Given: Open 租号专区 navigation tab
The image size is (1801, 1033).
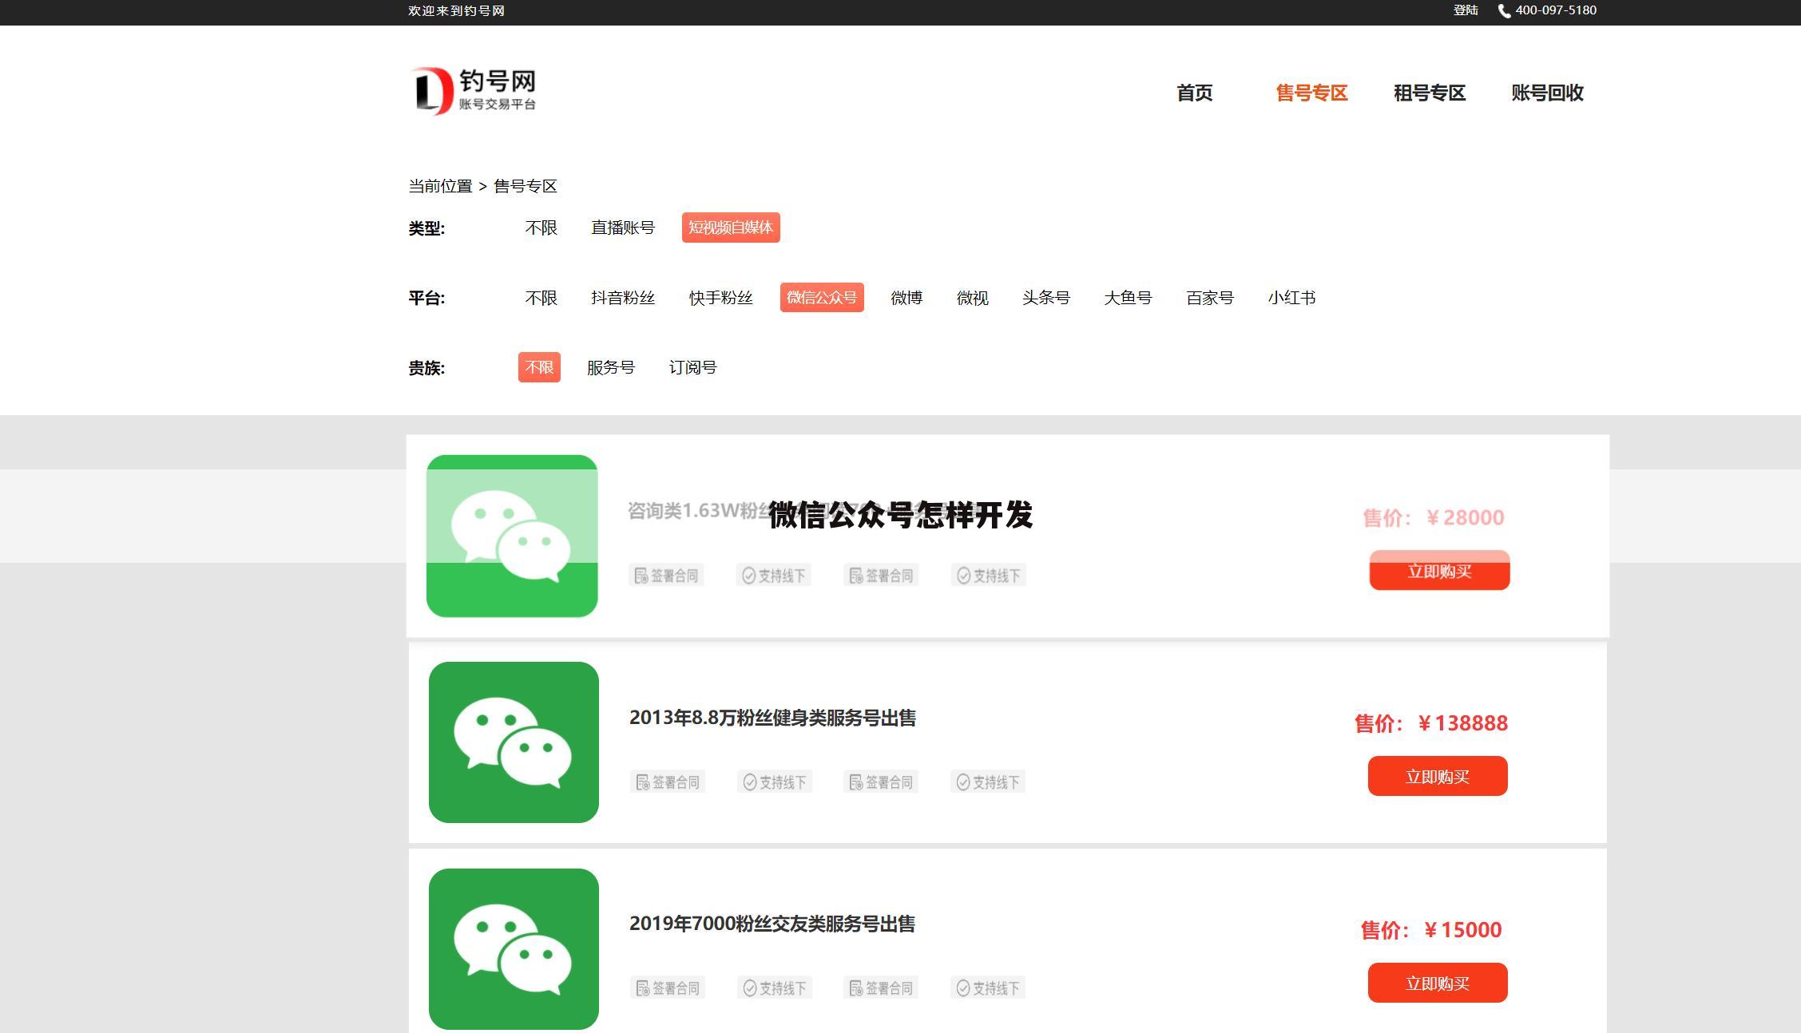Looking at the screenshot, I should 1430,93.
